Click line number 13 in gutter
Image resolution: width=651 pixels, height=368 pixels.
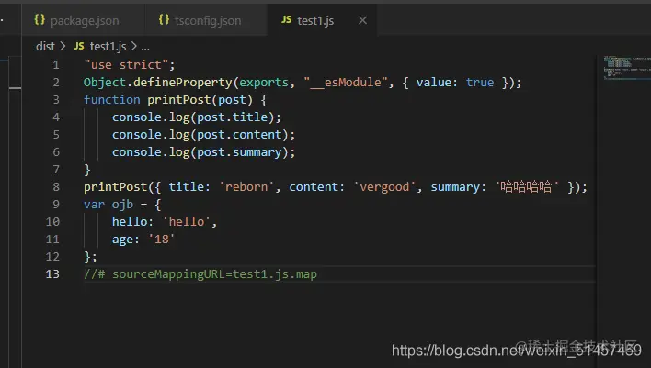[x=52, y=273]
